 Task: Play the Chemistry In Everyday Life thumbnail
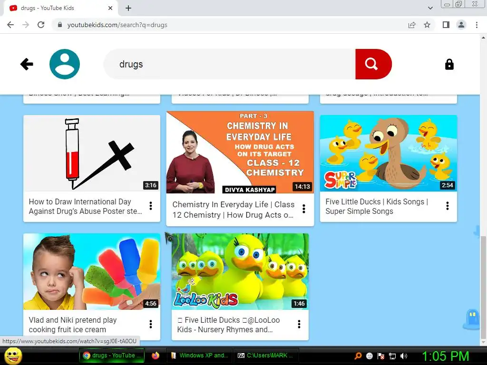pyautogui.click(x=240, y=152)
